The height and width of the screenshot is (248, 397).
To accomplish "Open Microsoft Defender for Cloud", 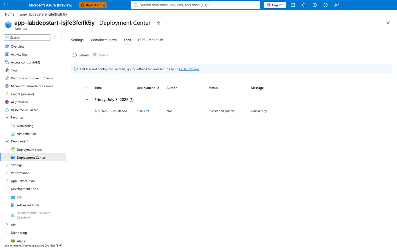I will click(x=32, y=86).
